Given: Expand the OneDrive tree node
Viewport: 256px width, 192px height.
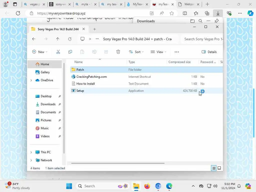Looking at the screenshot, I should 31,80.
